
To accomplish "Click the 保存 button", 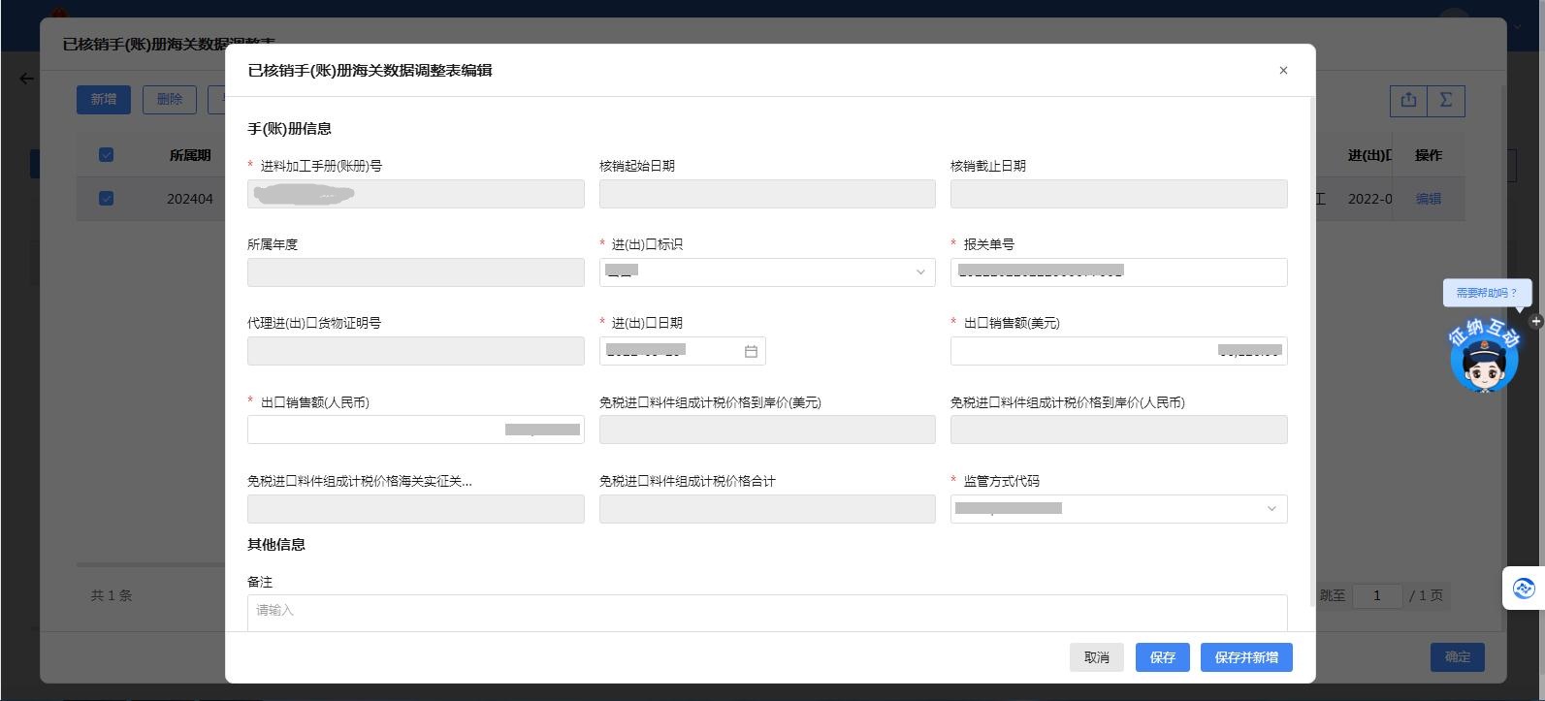I will click(x=1162, y=657).
